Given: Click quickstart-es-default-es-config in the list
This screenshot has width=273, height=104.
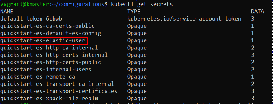Looking at the screenshot, I should click(51, 33).
